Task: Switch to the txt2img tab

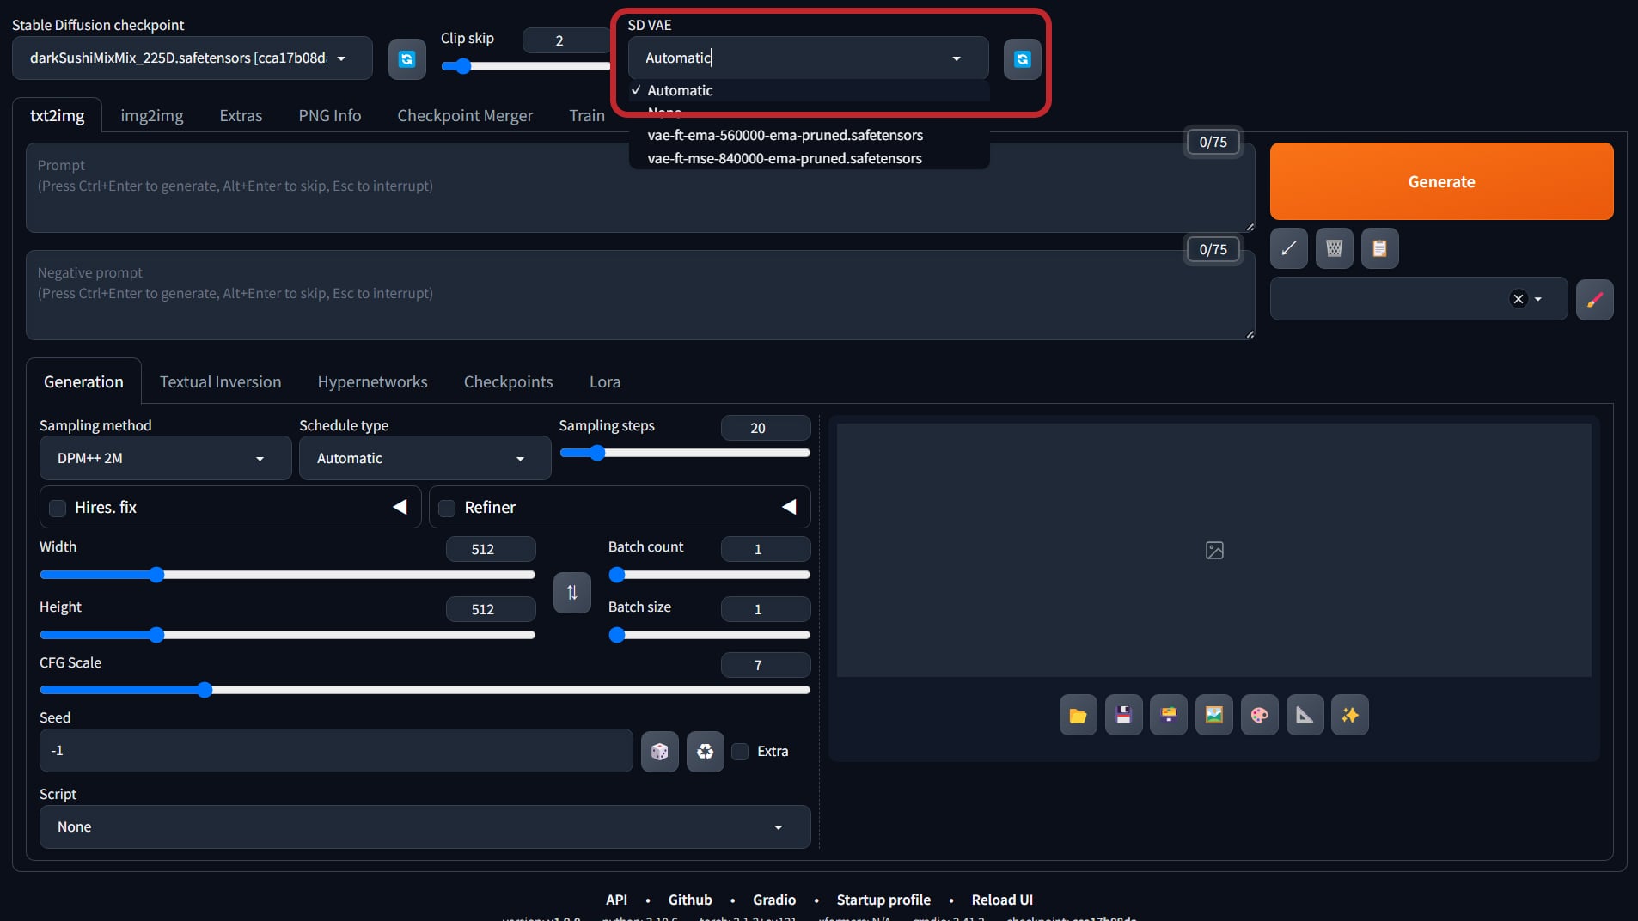Action: pos(58,115)
